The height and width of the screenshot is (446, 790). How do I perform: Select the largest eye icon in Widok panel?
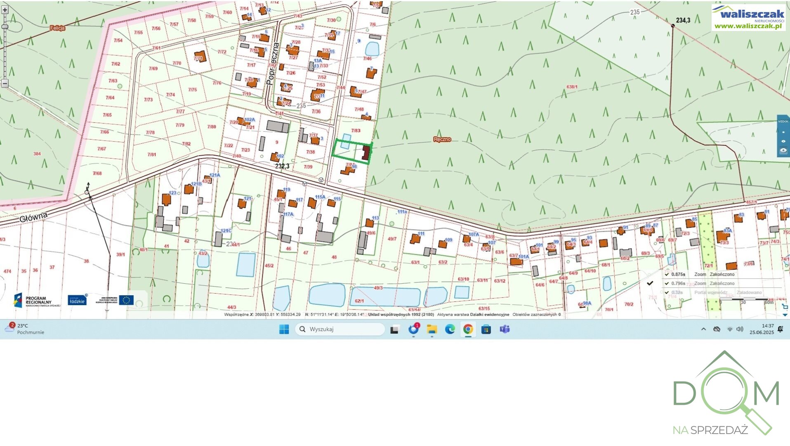pos(783,151)
